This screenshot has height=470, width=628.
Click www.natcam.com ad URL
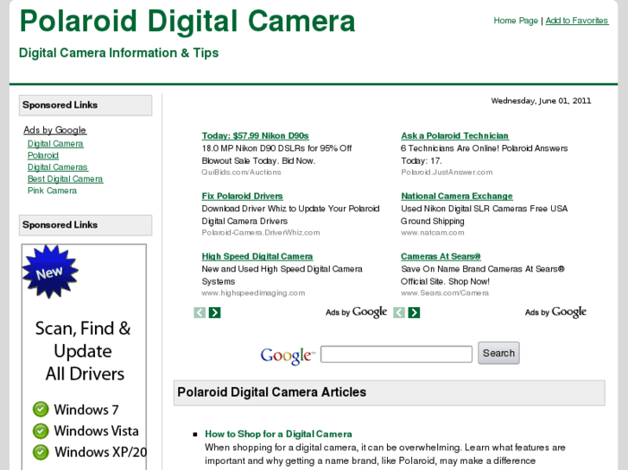[433, 232]
